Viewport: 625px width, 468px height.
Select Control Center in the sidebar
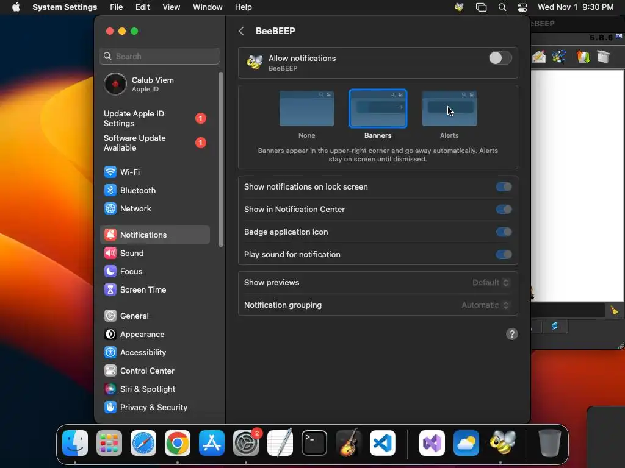pos(154,371)
